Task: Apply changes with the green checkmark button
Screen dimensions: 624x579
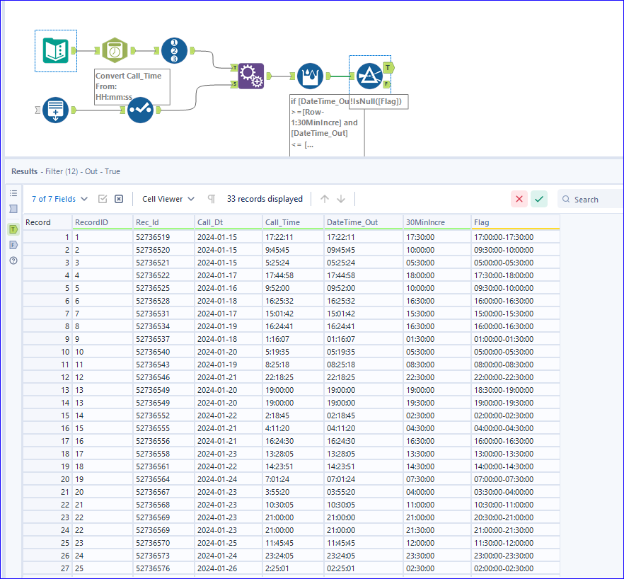Action: coord(539,199)
